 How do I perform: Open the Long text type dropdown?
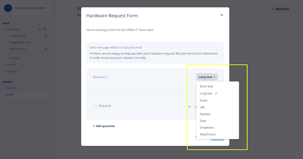pyautogui.click(x=207, y=77)
